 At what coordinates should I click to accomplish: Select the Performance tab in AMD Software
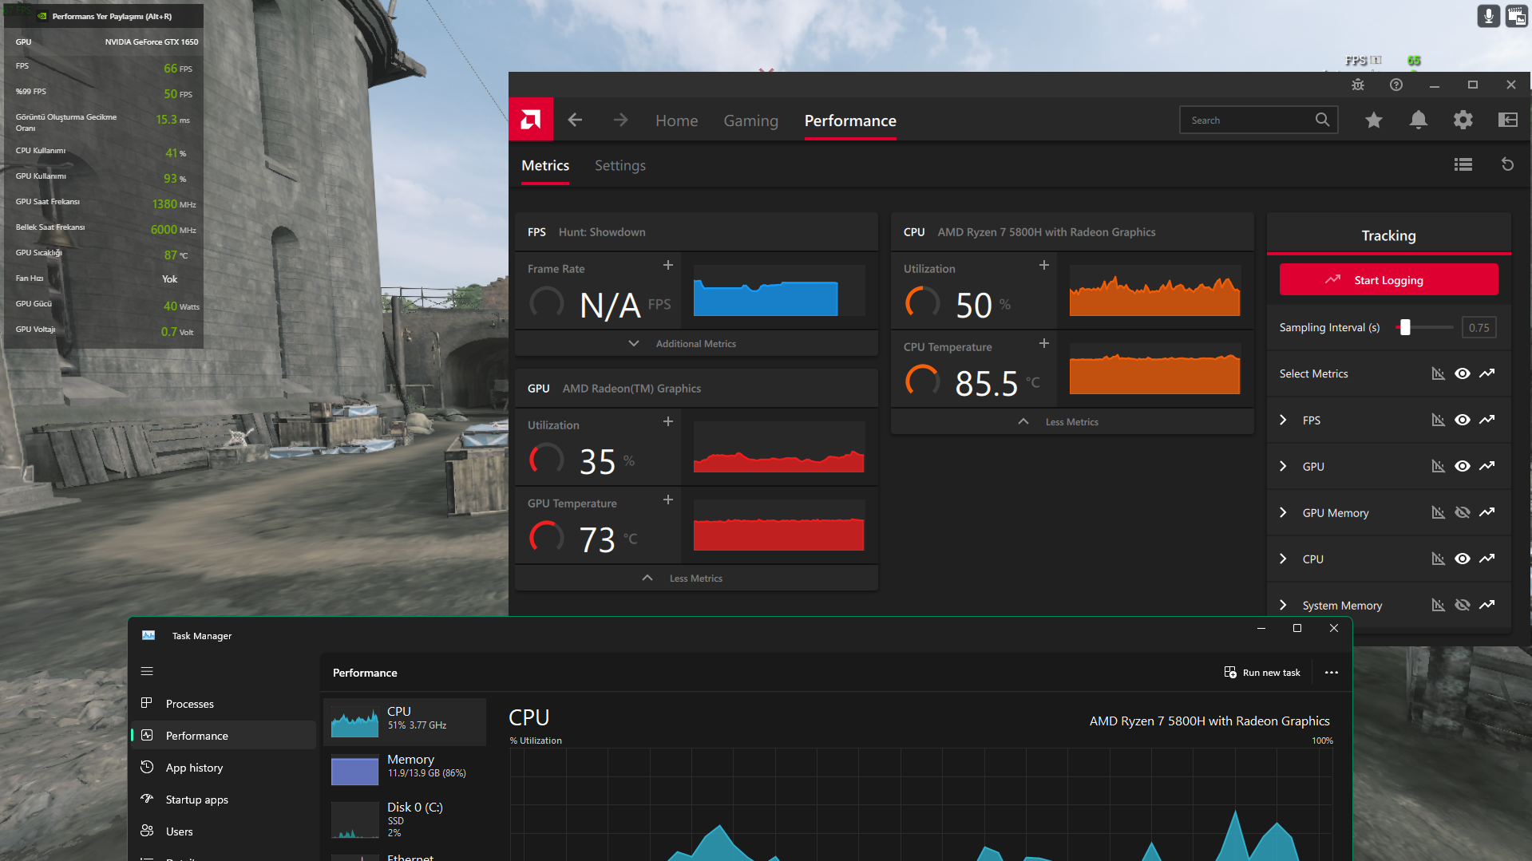[850, 120]
